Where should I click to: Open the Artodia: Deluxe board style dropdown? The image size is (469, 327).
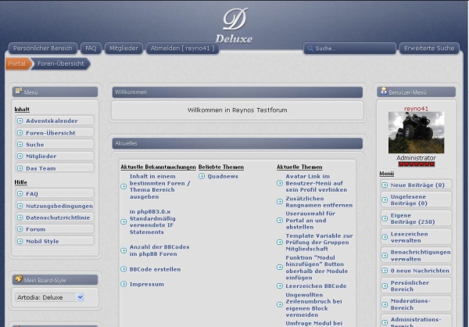tap(50, 297)
